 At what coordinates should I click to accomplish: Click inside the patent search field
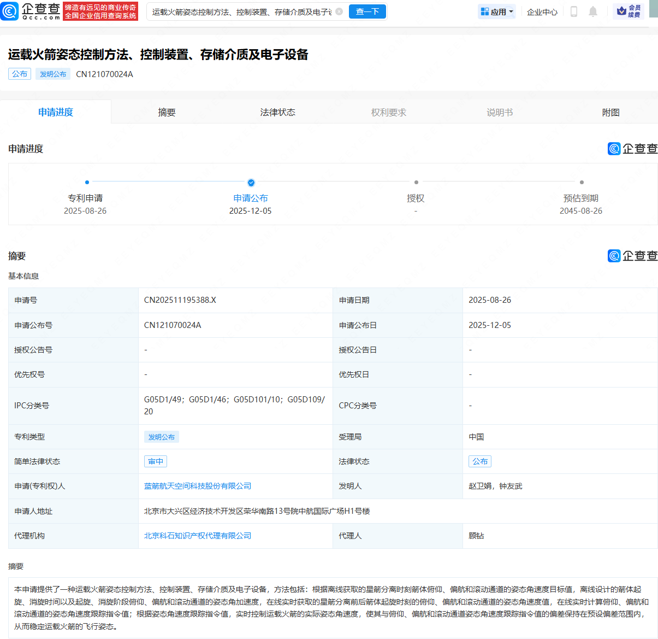coord(241,11)
